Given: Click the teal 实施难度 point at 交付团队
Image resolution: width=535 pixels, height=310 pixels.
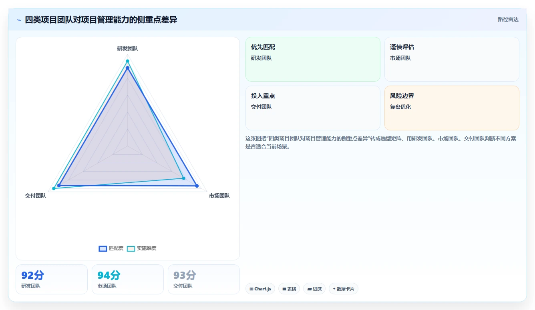Looking at the screenshot, I should click(x=54, y=188).
